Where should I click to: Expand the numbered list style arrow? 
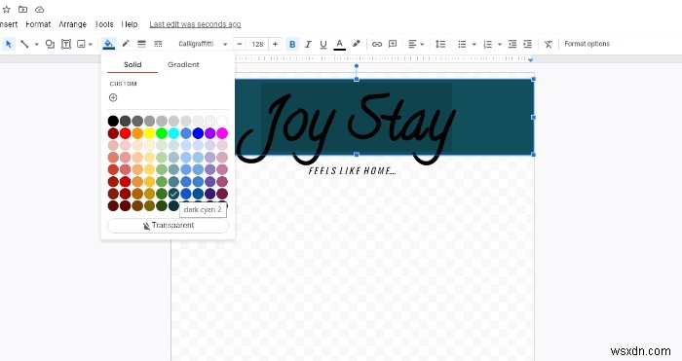[499, 45]
